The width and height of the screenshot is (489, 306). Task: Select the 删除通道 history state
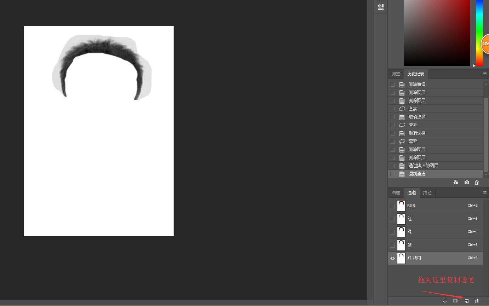(x=417, y=85)
